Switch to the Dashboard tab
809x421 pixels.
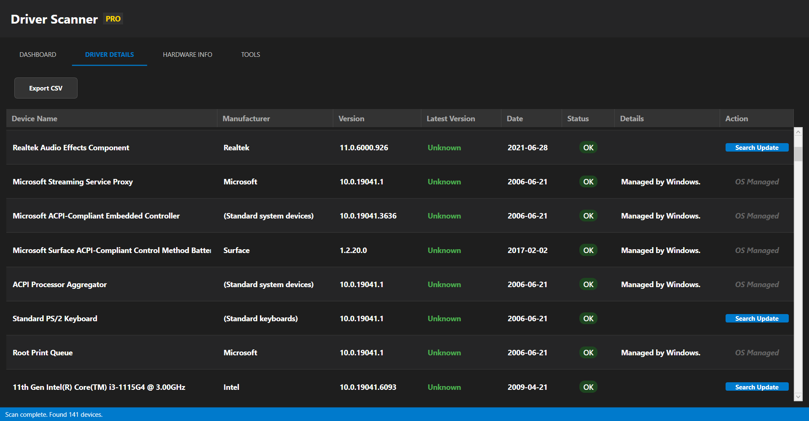[38, 55]
